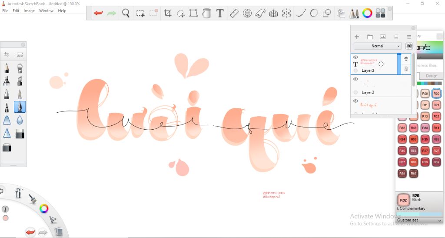Open the Window menu
Viewport: 445px width, 238px height.
[x=46, y=11]
